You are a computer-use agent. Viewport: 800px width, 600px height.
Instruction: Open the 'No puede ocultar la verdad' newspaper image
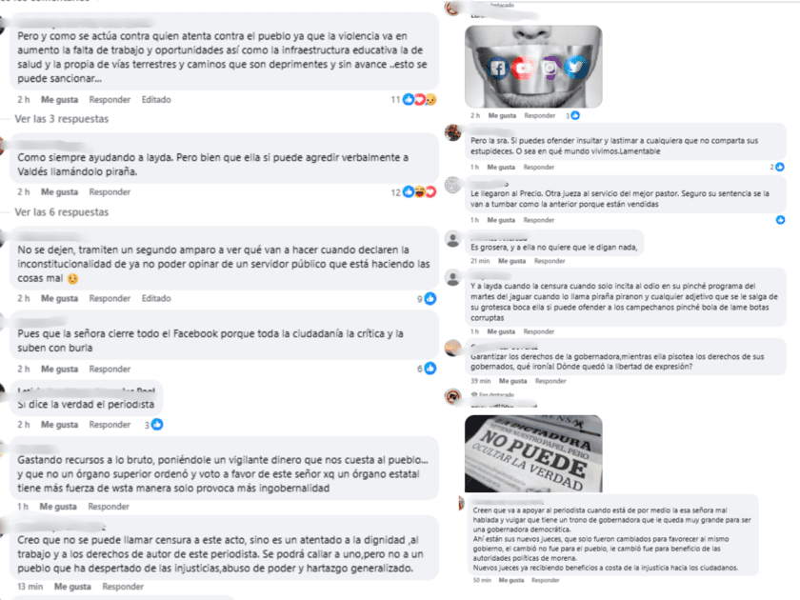coord(533,453)
